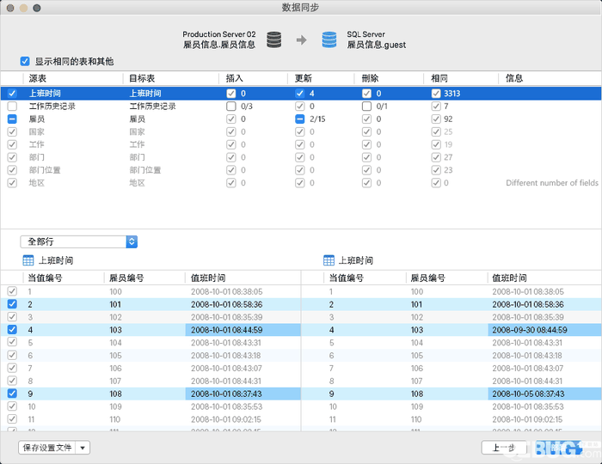The width and height of the screenshot is (602, 464).
Task: Enable the delete checkbox showing 0/1
Action: click(x=366, y=107)
